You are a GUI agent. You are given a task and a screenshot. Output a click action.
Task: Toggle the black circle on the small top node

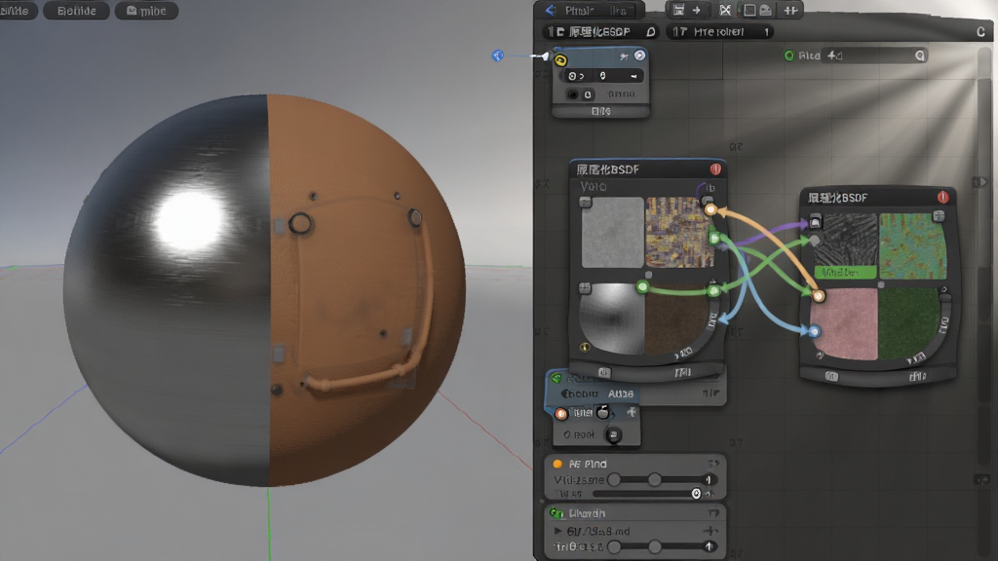(572, 94)
